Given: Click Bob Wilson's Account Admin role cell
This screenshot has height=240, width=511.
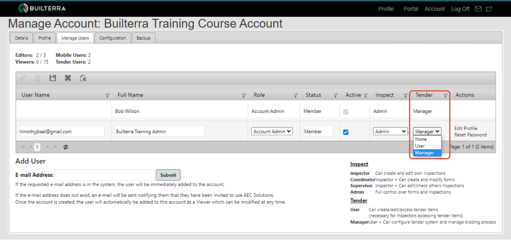Looking at the screenshot, I should click(x=274, y=111).
